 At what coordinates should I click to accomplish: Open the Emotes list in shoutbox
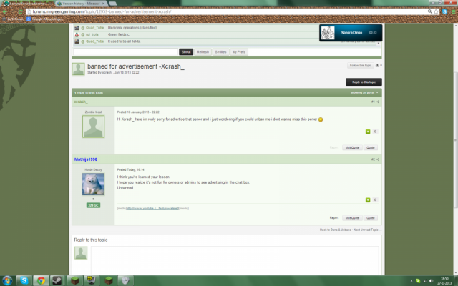pos(221,52)
